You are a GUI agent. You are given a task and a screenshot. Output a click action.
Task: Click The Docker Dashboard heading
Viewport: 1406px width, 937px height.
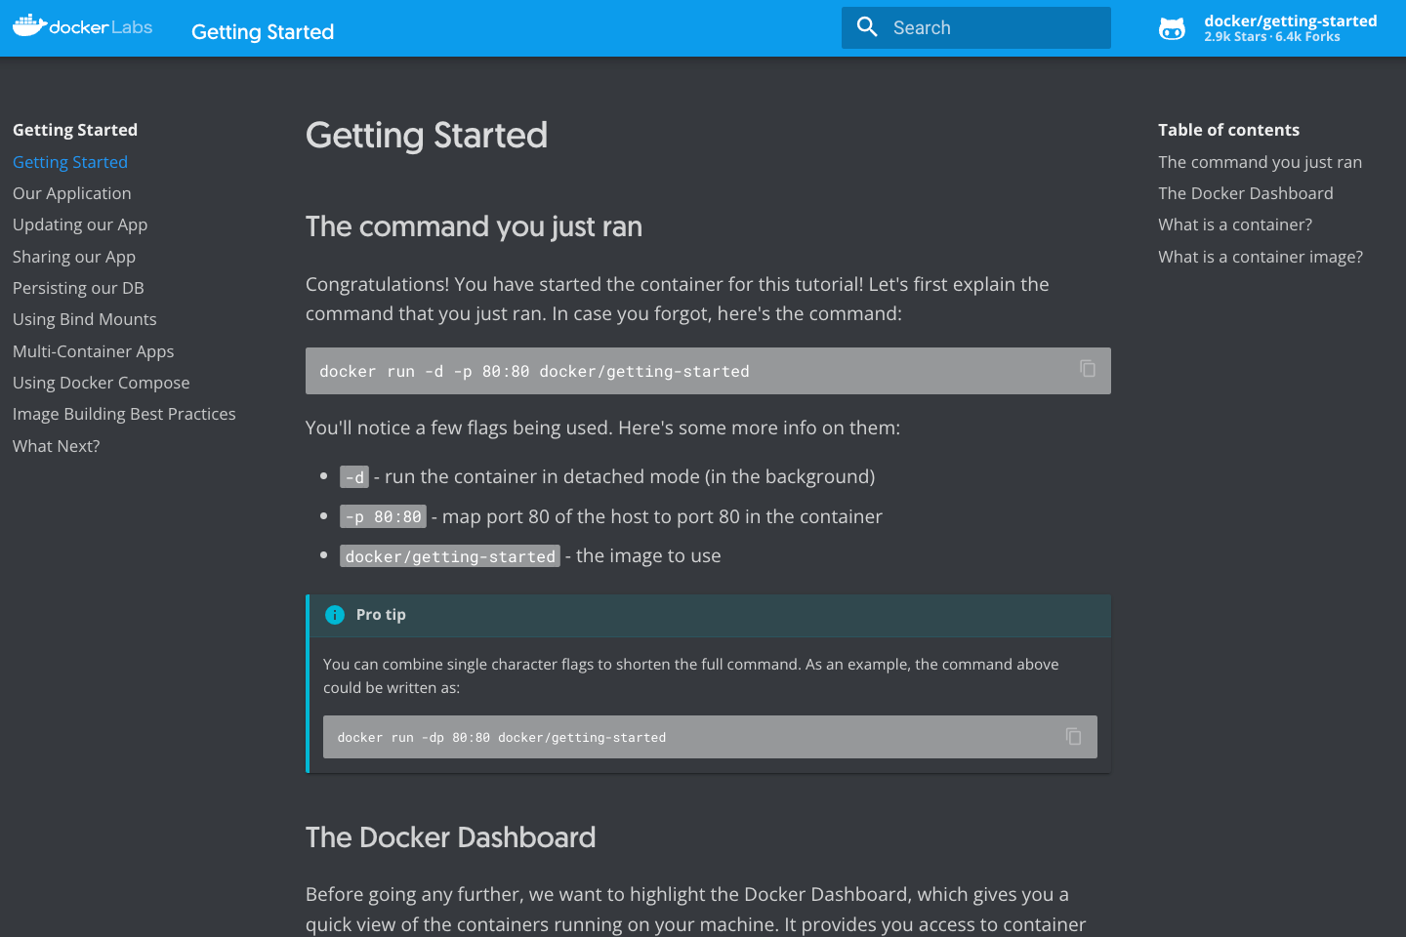450,837
